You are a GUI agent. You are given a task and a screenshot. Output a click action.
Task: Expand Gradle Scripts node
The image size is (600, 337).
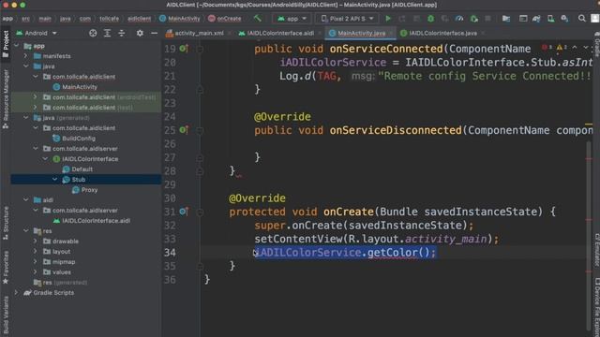[17, 293]
